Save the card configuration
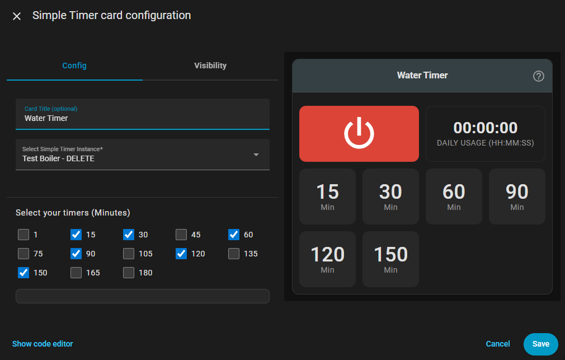The image size is (565, 360). tap(540, 344)
